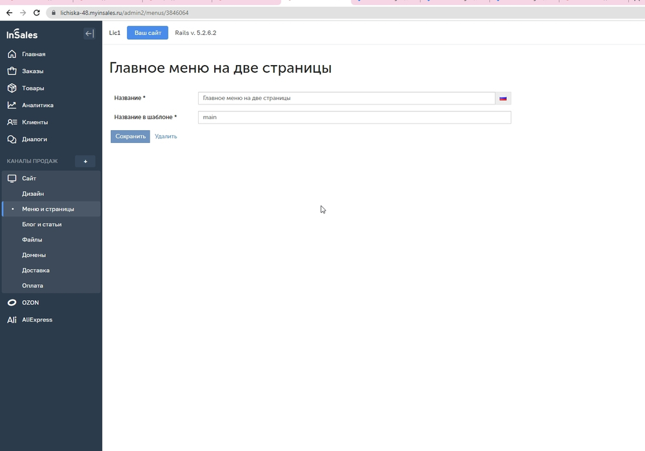This screenshot has width=645, height=451.
Task: Open the Дизайн page
Action: pos(34,193)
